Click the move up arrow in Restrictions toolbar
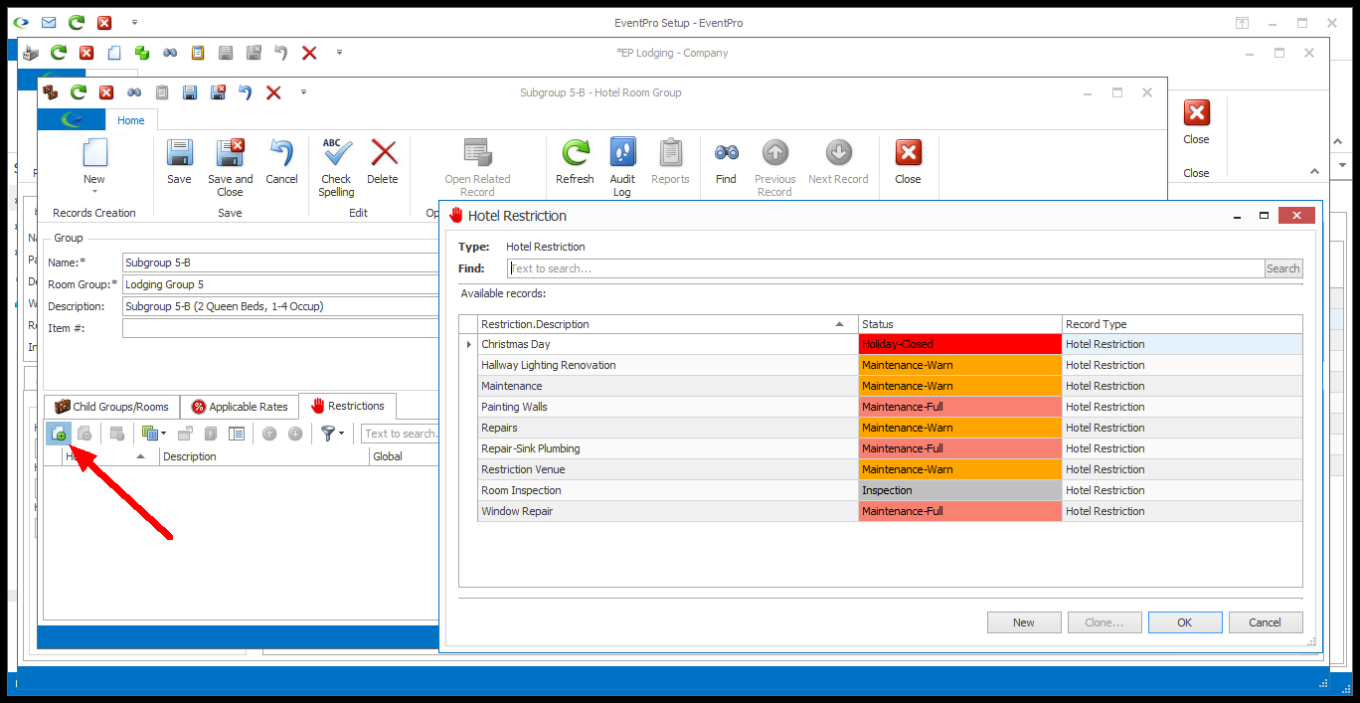The height and width of the screenshot is (703, 1360). click(269, 434)
